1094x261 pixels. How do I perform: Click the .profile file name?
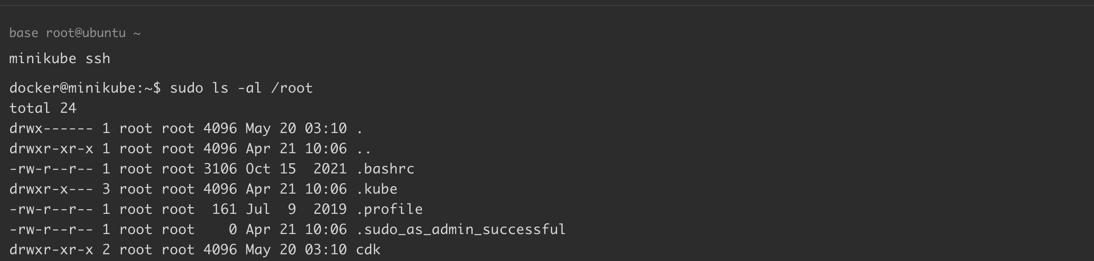(x=389, y=209)
